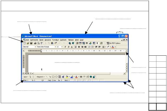The height and width of the screenshot is (111, 167).
Task: Apply the drawing toolbar line color
Action: 72,77
